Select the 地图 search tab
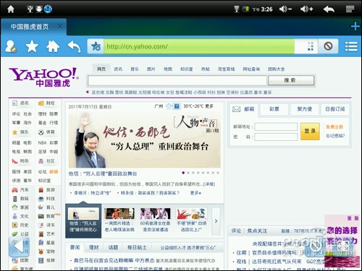362x271 pixels. click(168, 69)
